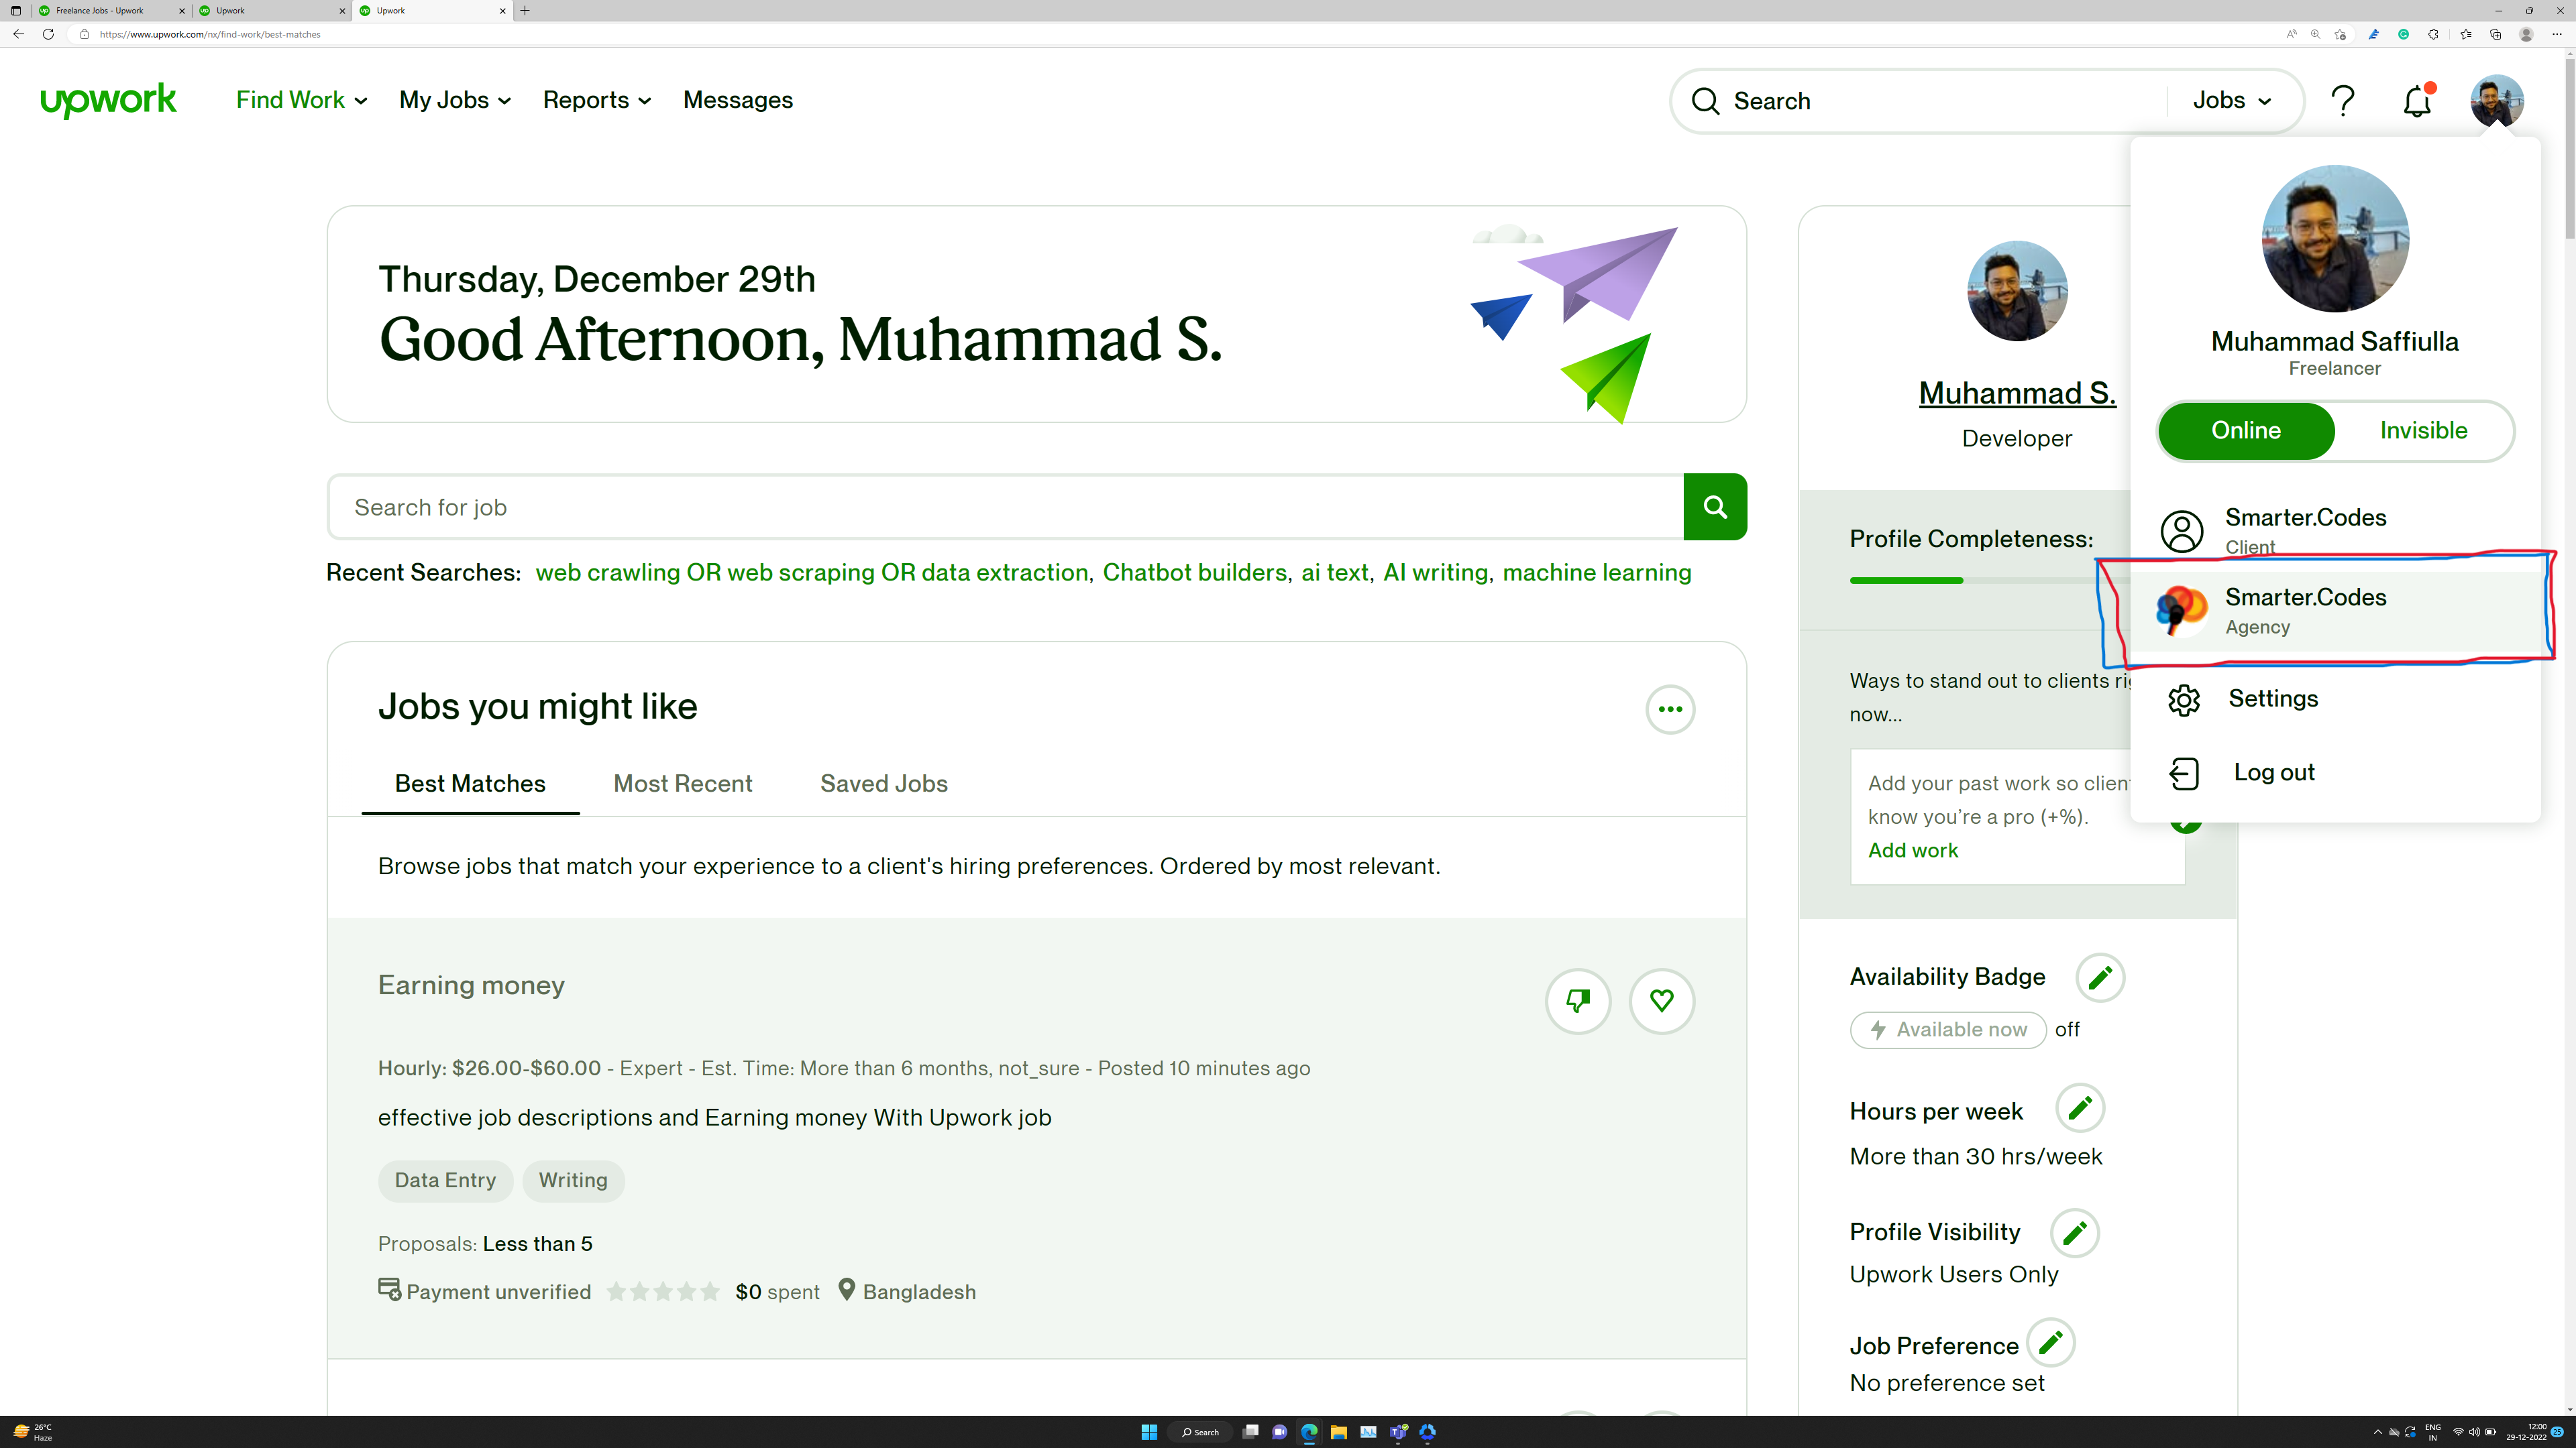2576x1448 pixels.
Task: Search recent 'Chatbot builders' link
Action: click(1195, 572)
